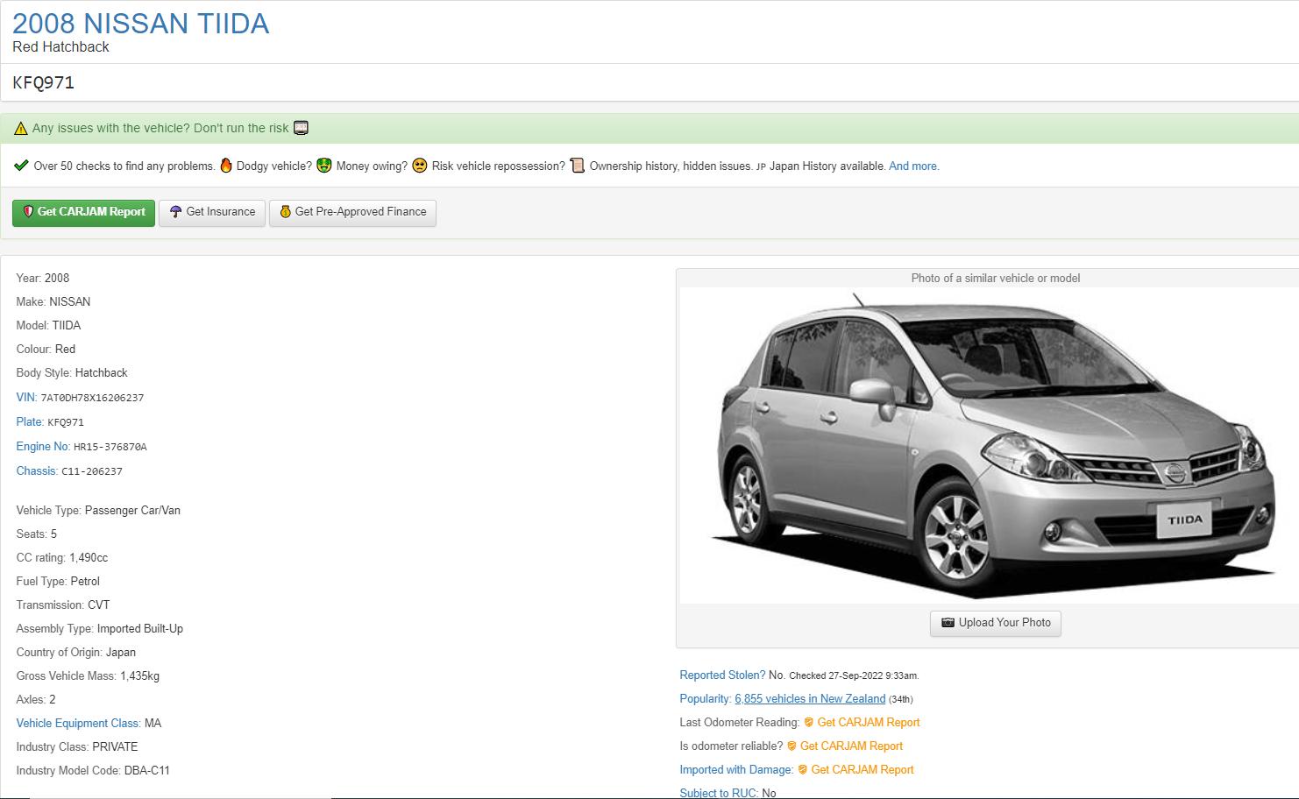Click the VIN label link
The width and height of the screenshot is (1299, 799).
pos(26,398)
